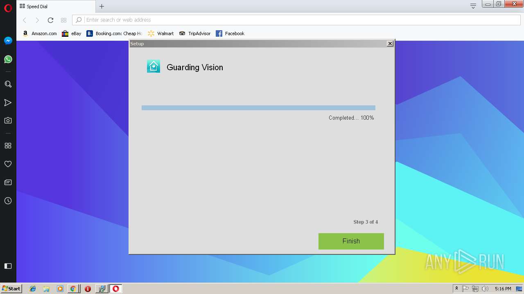Open a new tab with plus button

102,6
